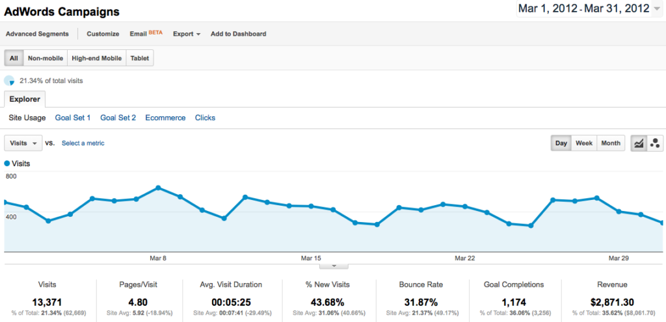Screen dimensions: 666x322
Task: Click the Mar 8 axis label
Action: (x=158, y=258)
